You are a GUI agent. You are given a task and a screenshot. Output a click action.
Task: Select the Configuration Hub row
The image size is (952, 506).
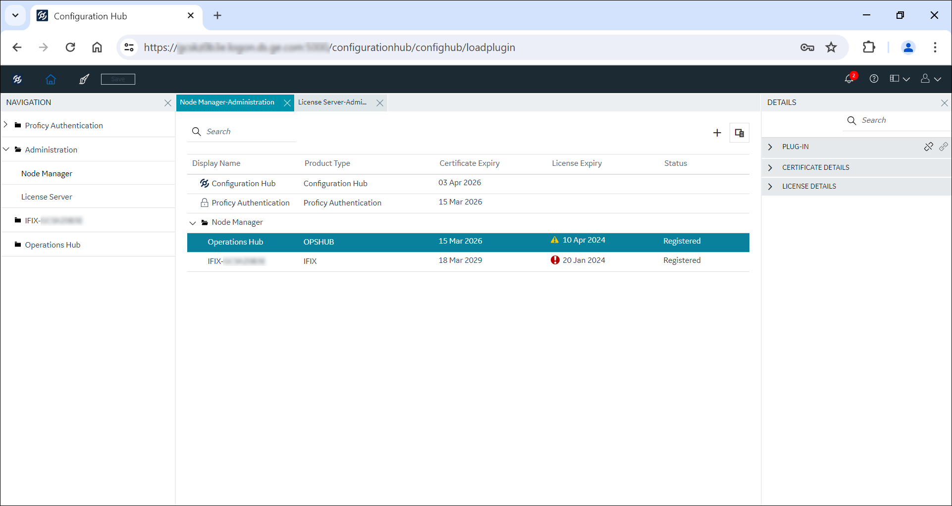point(468,184)
